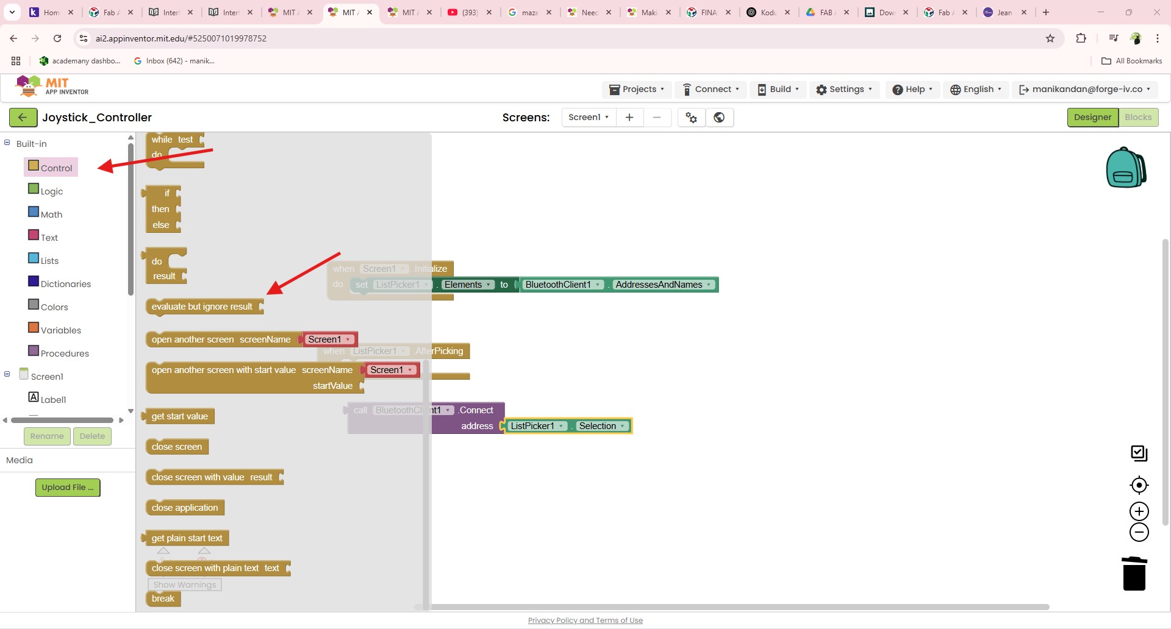Click the globe icon beside screens
1171x629 pixels.
tap(720, 118)
